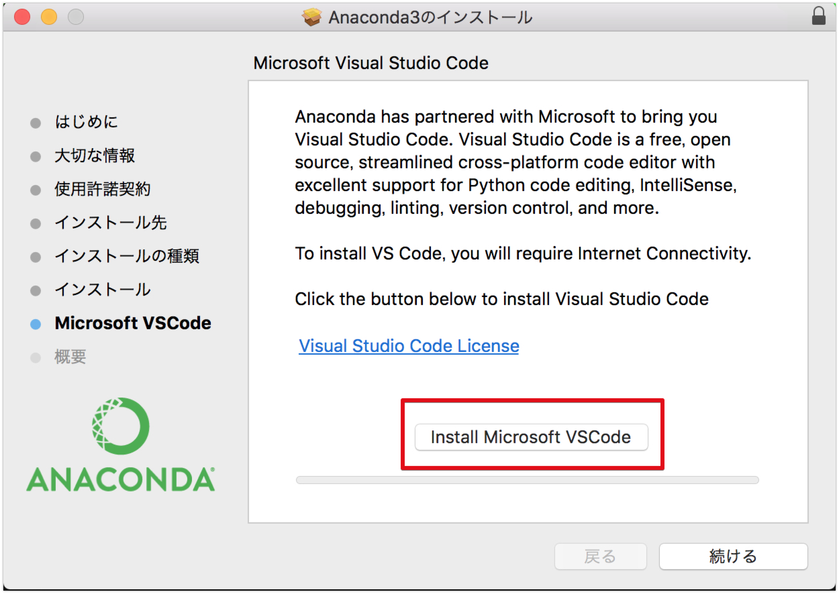Click the green Anaconda ring logo
This screenshot has height=594, width=839.
click(121, 426)
